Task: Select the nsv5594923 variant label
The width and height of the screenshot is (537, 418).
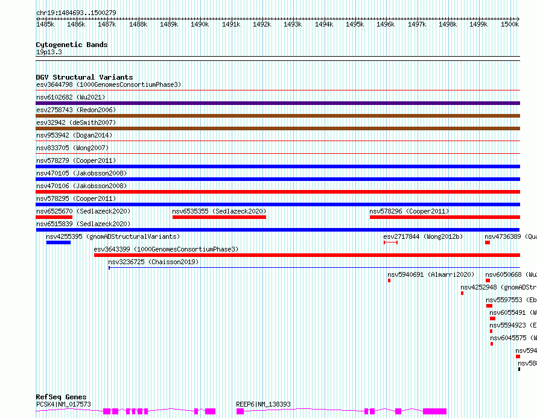Action: click(513, 325)
